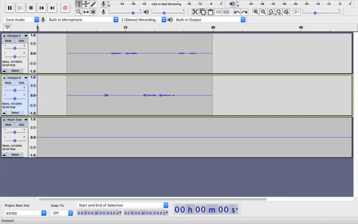Select the Zoom (magnifier) tool
The height and width of the screenshot is (224, 358).
pyautogui.click(x=79, y=12)
